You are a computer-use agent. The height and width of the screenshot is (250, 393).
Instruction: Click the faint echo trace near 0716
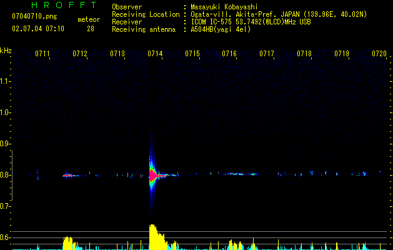236,174
